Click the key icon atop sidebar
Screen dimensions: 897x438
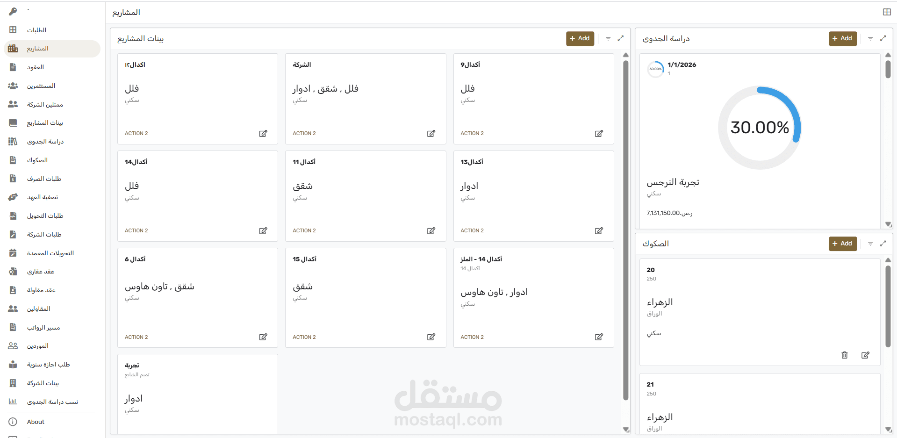coord(13,11)
